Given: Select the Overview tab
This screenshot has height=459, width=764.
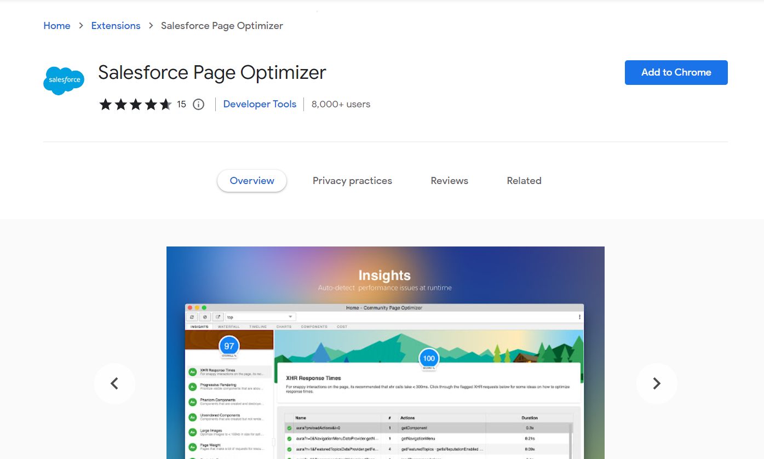Looking at the screenshot, I should 251,180.
